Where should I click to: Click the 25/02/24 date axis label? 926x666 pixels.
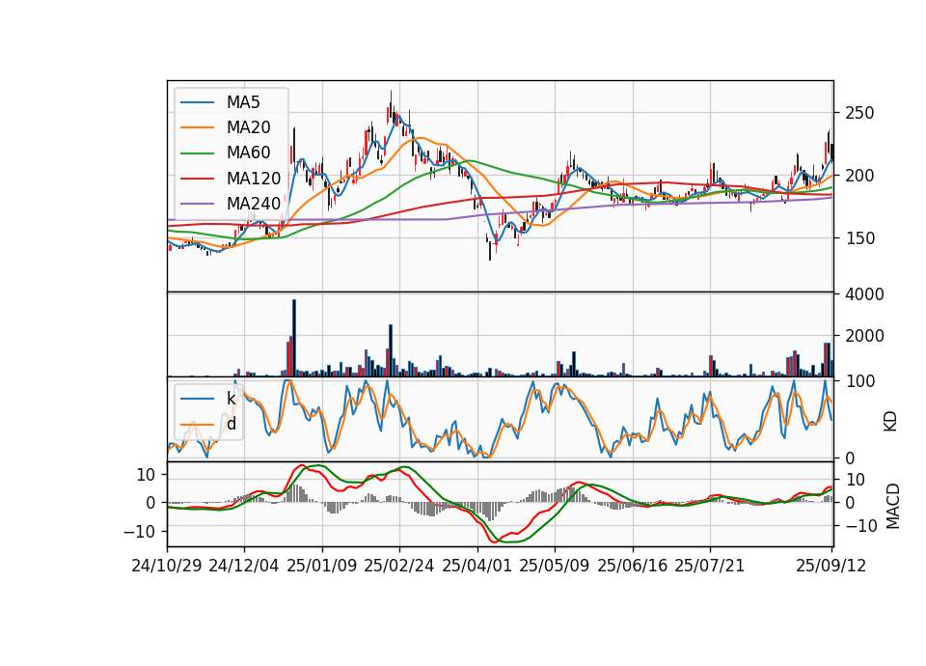[x=399, y=566]
